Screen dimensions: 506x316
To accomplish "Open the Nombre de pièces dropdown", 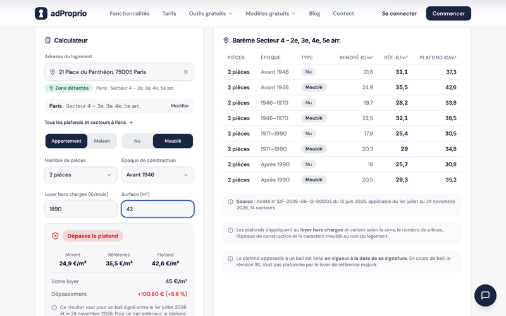I will [81, 175].
